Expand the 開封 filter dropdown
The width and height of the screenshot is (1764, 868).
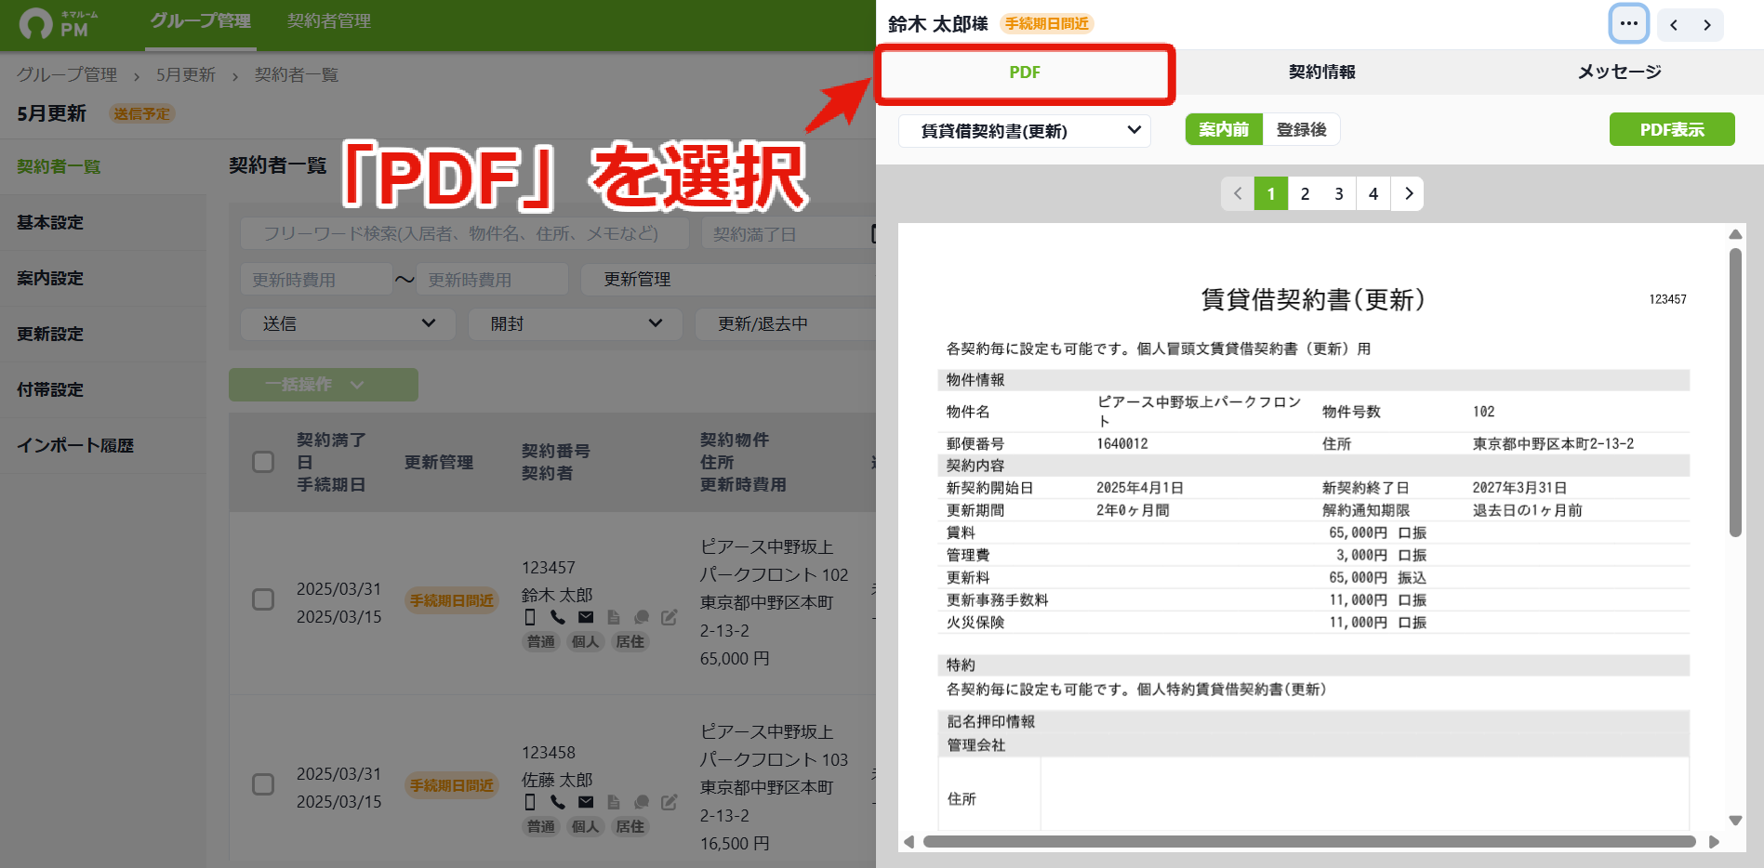point(575,323)
